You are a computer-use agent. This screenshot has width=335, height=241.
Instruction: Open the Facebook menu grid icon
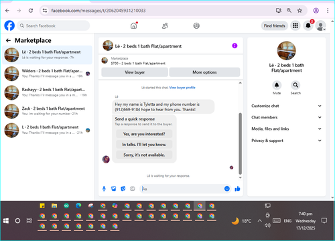point(295,26)
